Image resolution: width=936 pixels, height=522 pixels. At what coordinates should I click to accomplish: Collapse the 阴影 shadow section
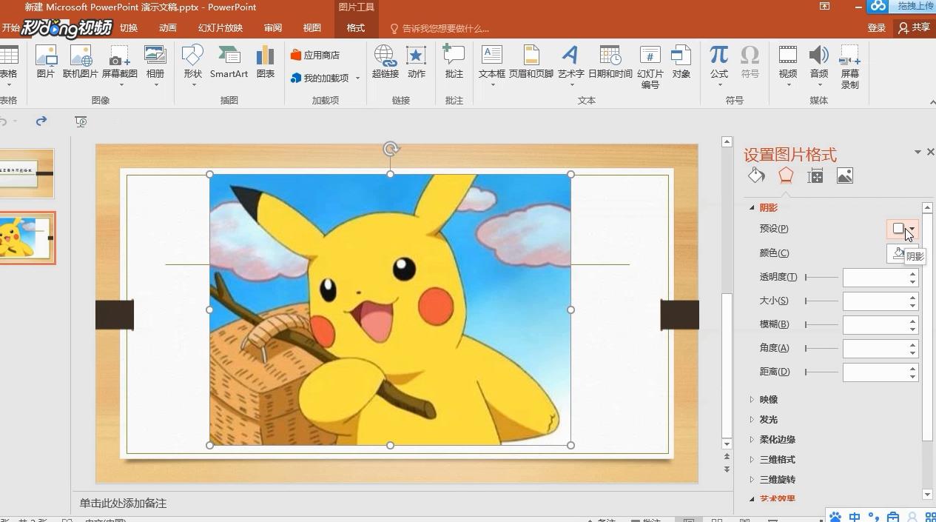[752, 208]
